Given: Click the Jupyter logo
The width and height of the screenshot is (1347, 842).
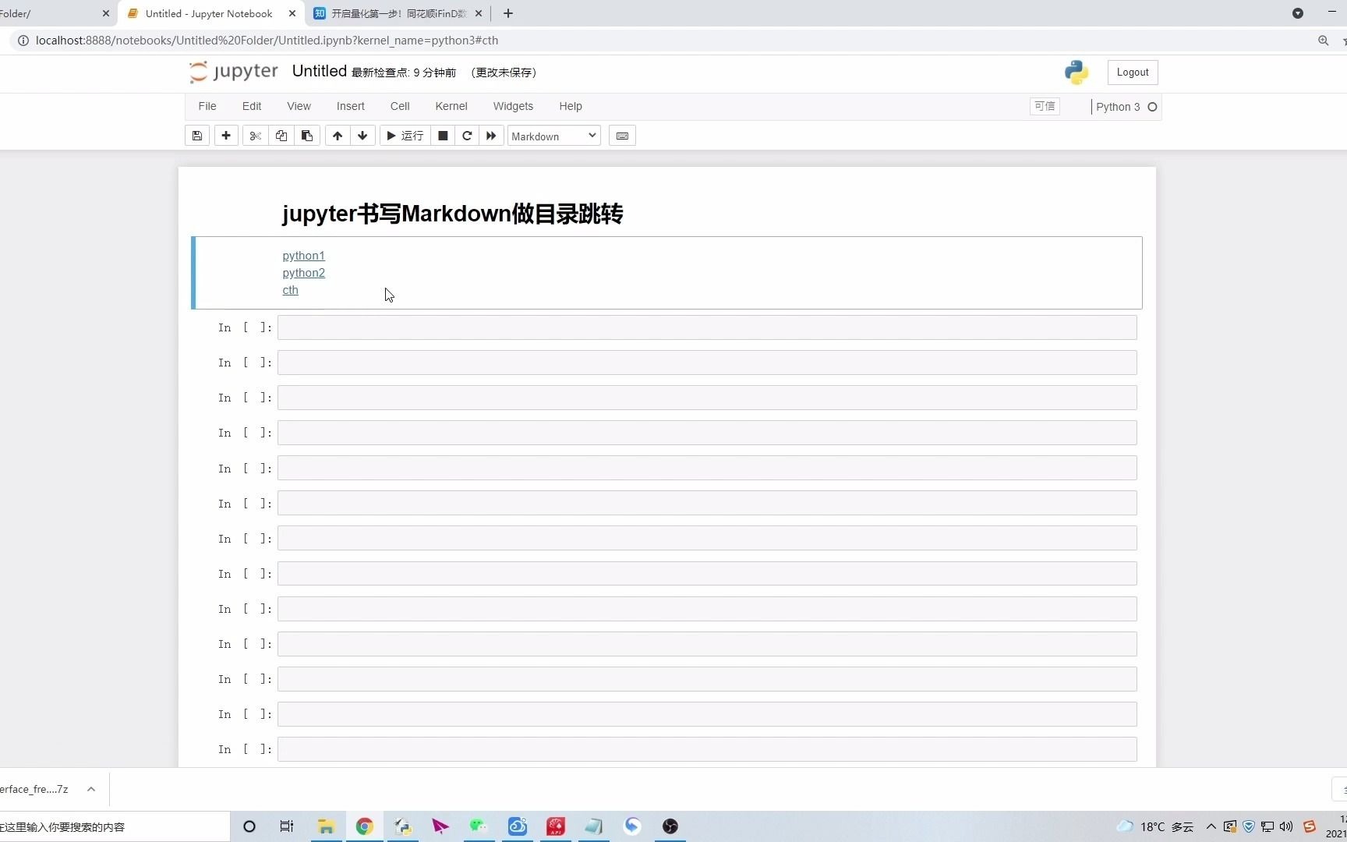Looking at the screenshot, I should pos(234,72).
